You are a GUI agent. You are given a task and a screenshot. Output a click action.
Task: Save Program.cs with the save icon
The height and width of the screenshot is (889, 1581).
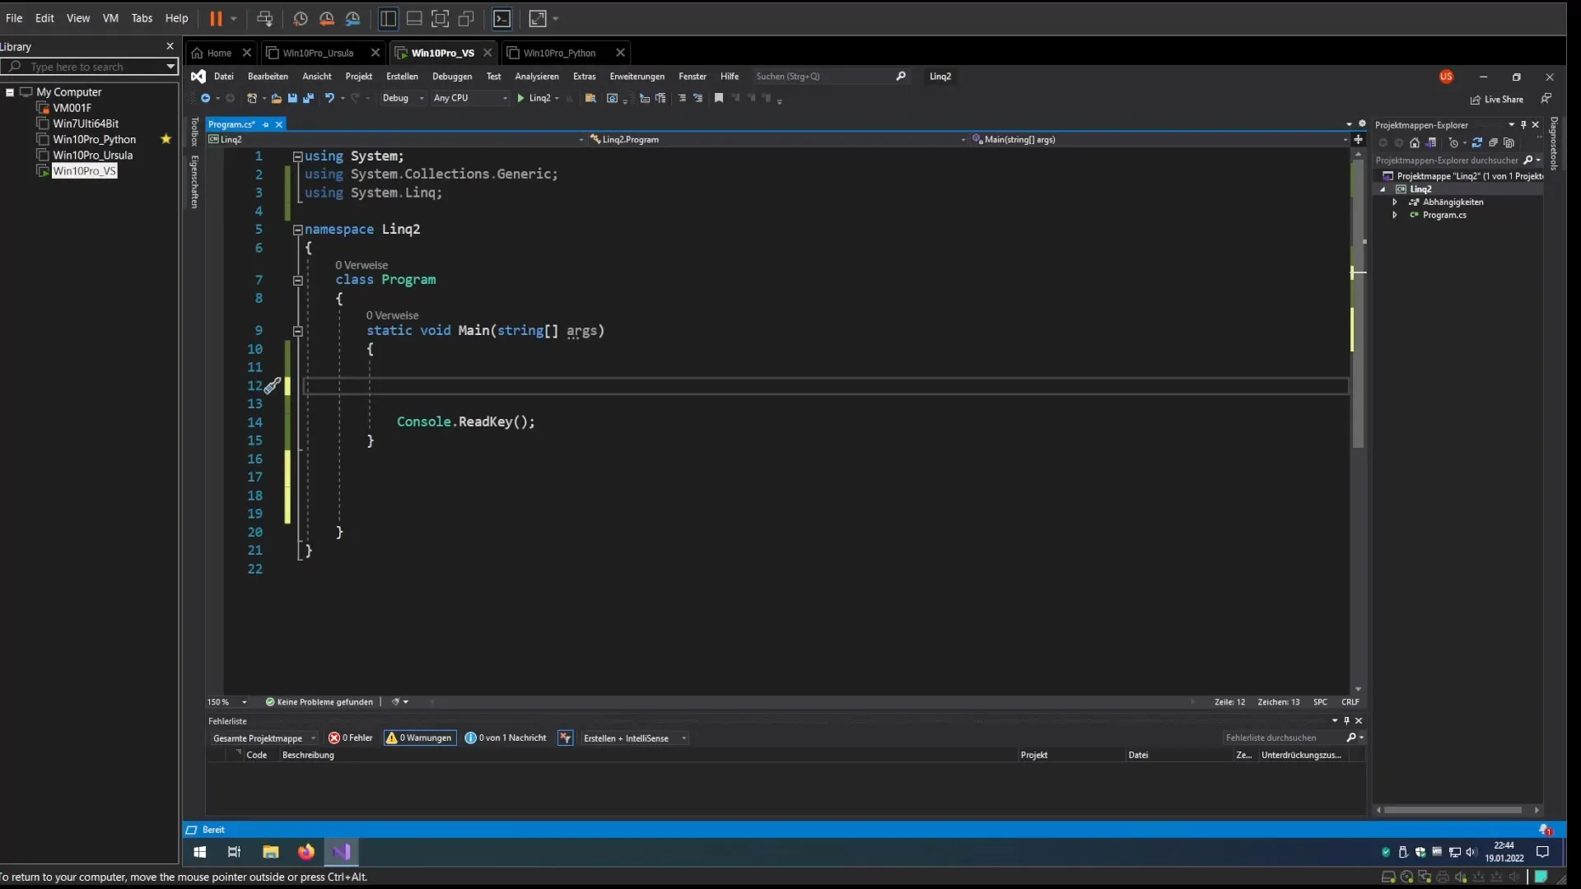click(x=292, y=98)
